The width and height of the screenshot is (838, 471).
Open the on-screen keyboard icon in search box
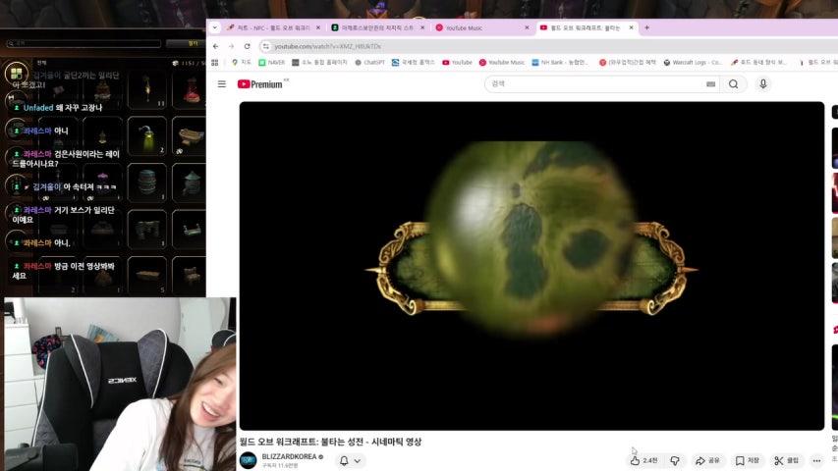pos(710,84)
